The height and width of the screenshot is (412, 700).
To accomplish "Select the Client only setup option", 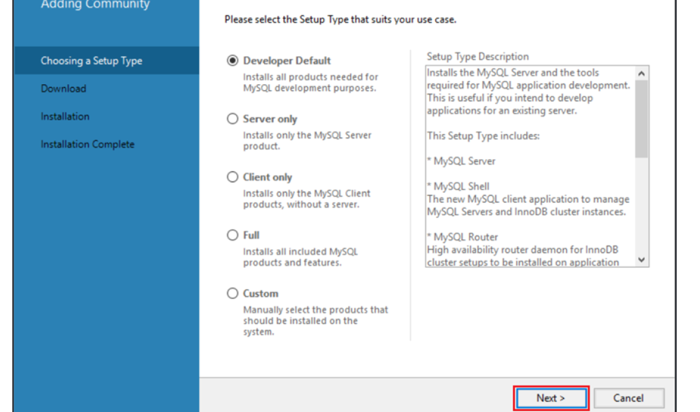I will tap(232, 177).
